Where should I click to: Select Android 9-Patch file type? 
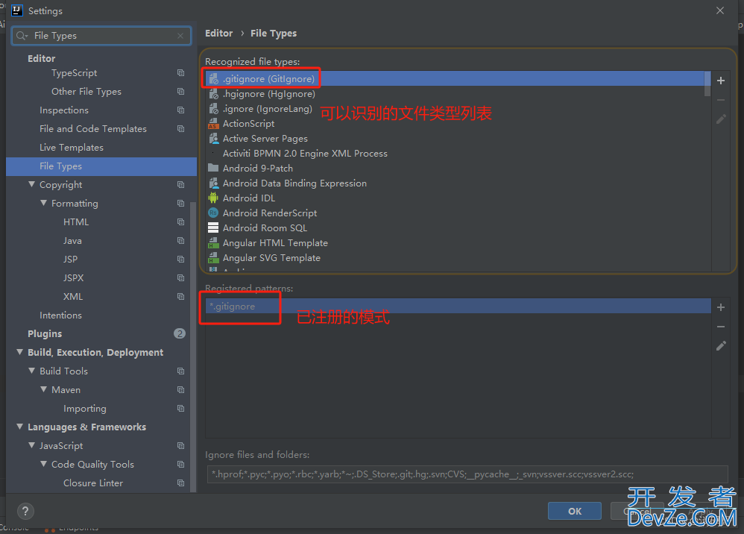[x=455, y=169]
